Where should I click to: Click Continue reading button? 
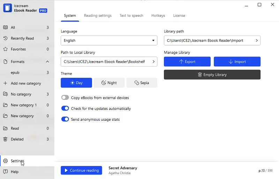(x=81, y=170)
